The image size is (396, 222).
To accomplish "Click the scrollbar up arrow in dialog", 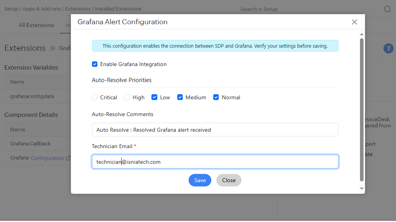I will pyautogui.click(x=362, y=34).
